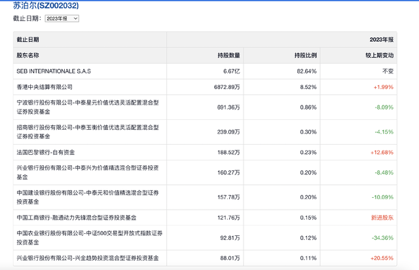
Task: Select shareholder SEB INTERNATIONALE S.A.S
Action: tap(54, 71)
